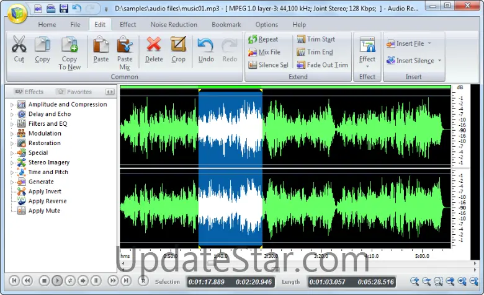Click the Trim End command
The width and height of the screenshot is (484, 295).
[315, 52]
